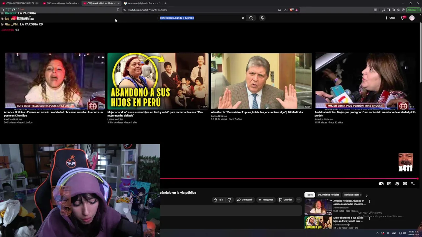Image resolution: width=422 pixels, height=237 pixels.
Task: Open title Mujer abandonó a sus cuatro hijos
Action: [155, 114]
